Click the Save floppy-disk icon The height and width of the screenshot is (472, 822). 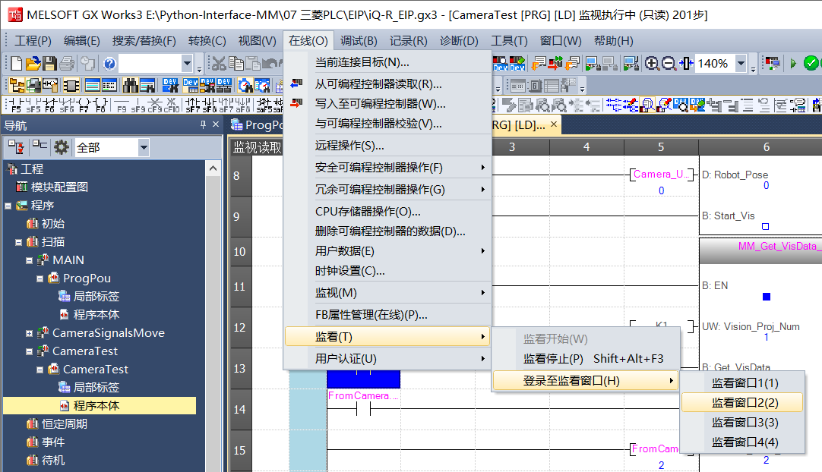(50, 64)
